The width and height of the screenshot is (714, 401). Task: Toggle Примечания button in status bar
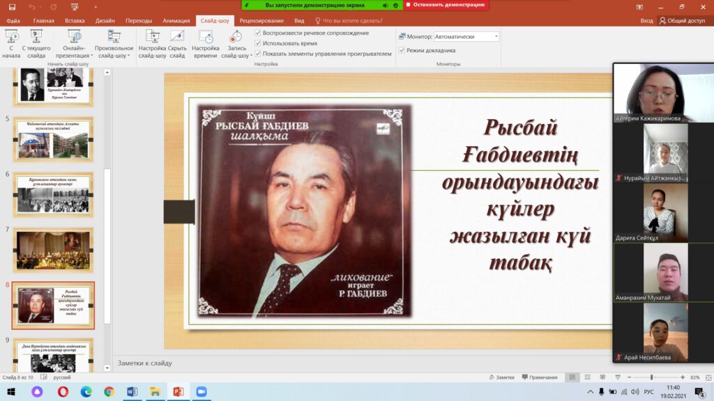click(x=540, y=377)
